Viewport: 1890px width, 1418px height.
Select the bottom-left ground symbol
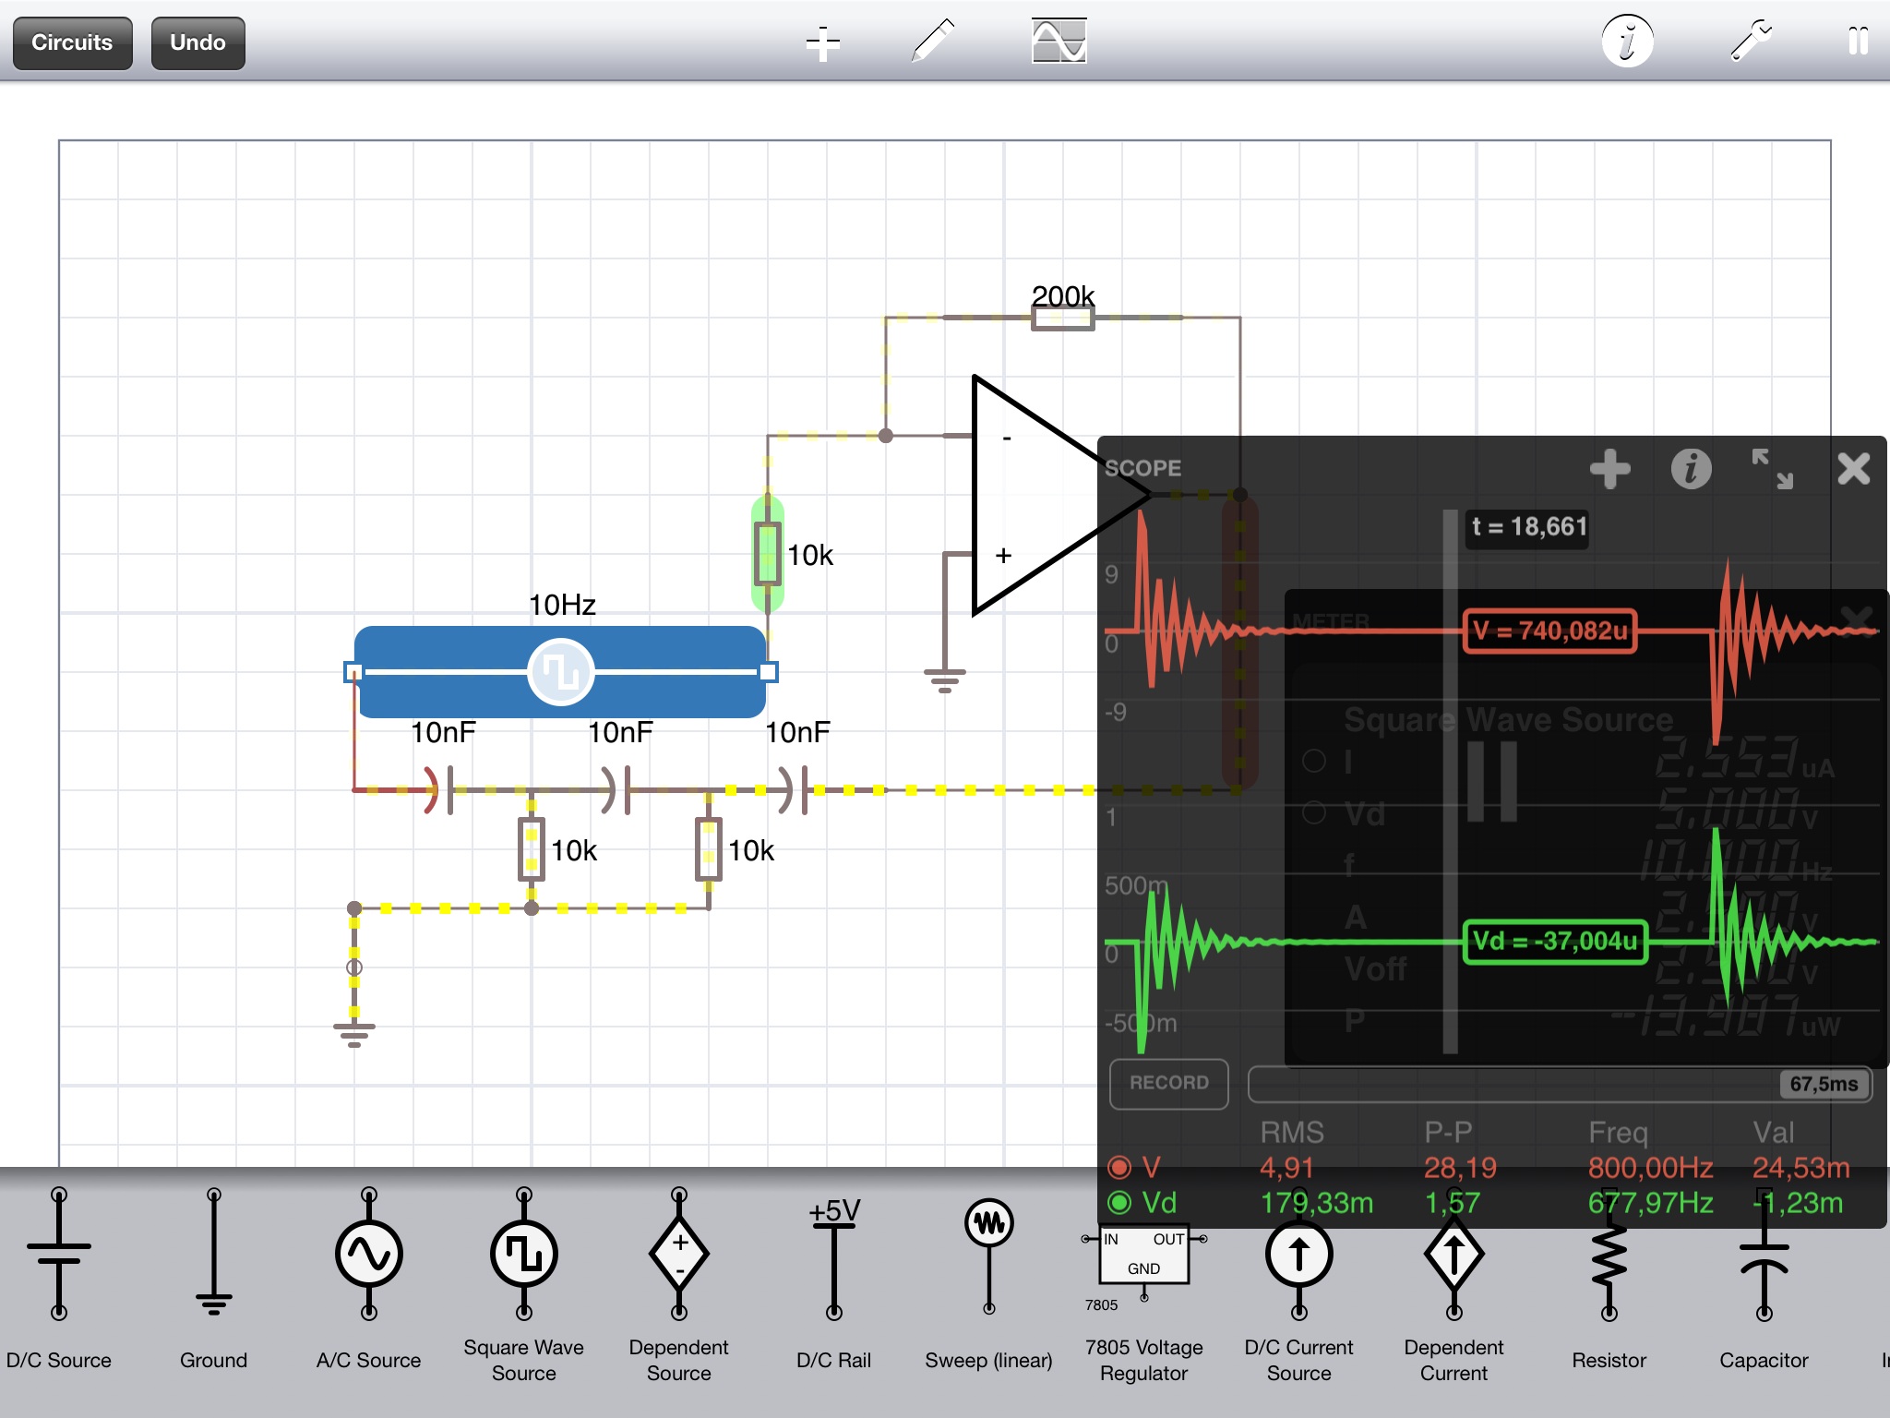[x=353, y=1034]
